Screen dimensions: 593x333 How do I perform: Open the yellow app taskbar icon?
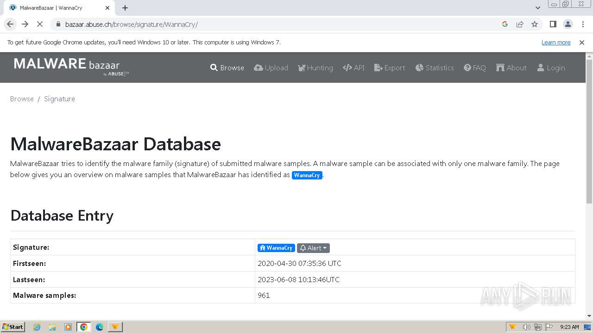(115, 327)
